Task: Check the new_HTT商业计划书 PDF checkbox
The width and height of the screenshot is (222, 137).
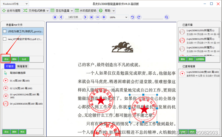Action: tap(5, 39)
